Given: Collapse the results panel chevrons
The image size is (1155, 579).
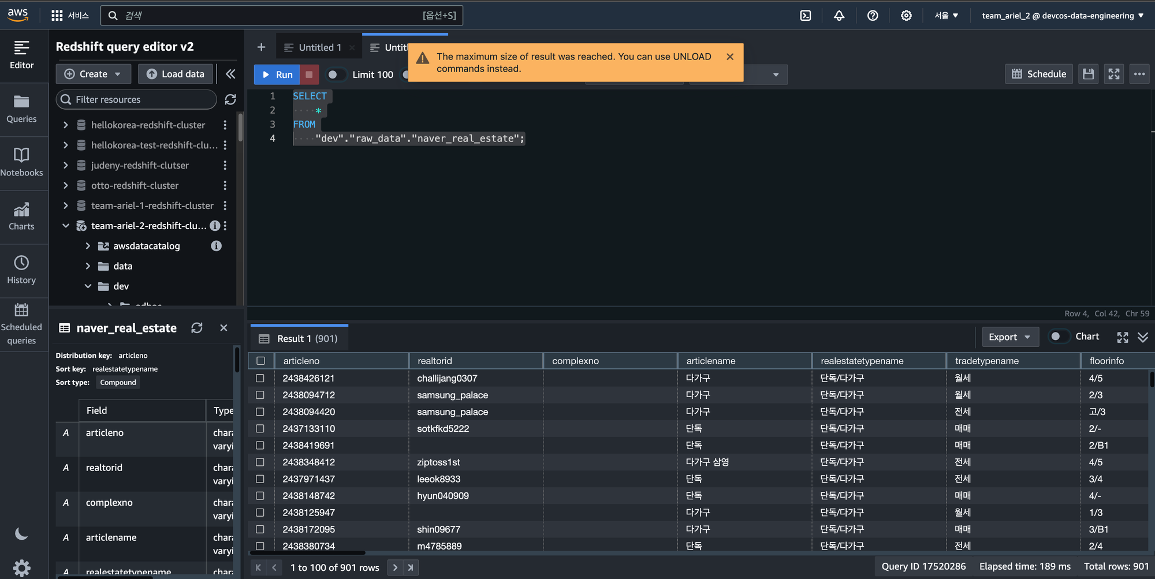Looking at the screenshot, I should click(x=1143, y=337).
